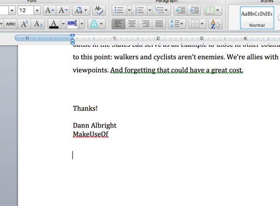Open the Columns button
Screen dimensions: 280x206
(x=213, y=11)
